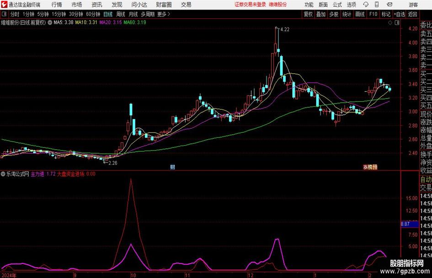
Task: Click the mobile phone icon
Action: (x=377, y=5)
